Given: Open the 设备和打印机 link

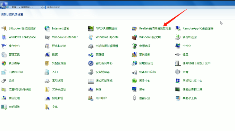Looking at the screenshot, I should click(148, 72).
